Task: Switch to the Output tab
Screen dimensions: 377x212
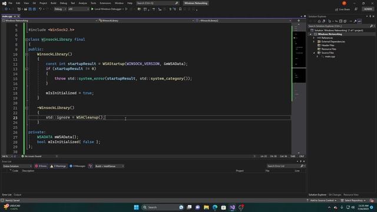Action: pyautogui.click(x=17, y=195)
